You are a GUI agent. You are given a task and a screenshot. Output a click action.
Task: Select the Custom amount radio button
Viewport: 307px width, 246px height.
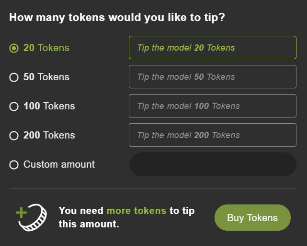[x=14, y=165]
